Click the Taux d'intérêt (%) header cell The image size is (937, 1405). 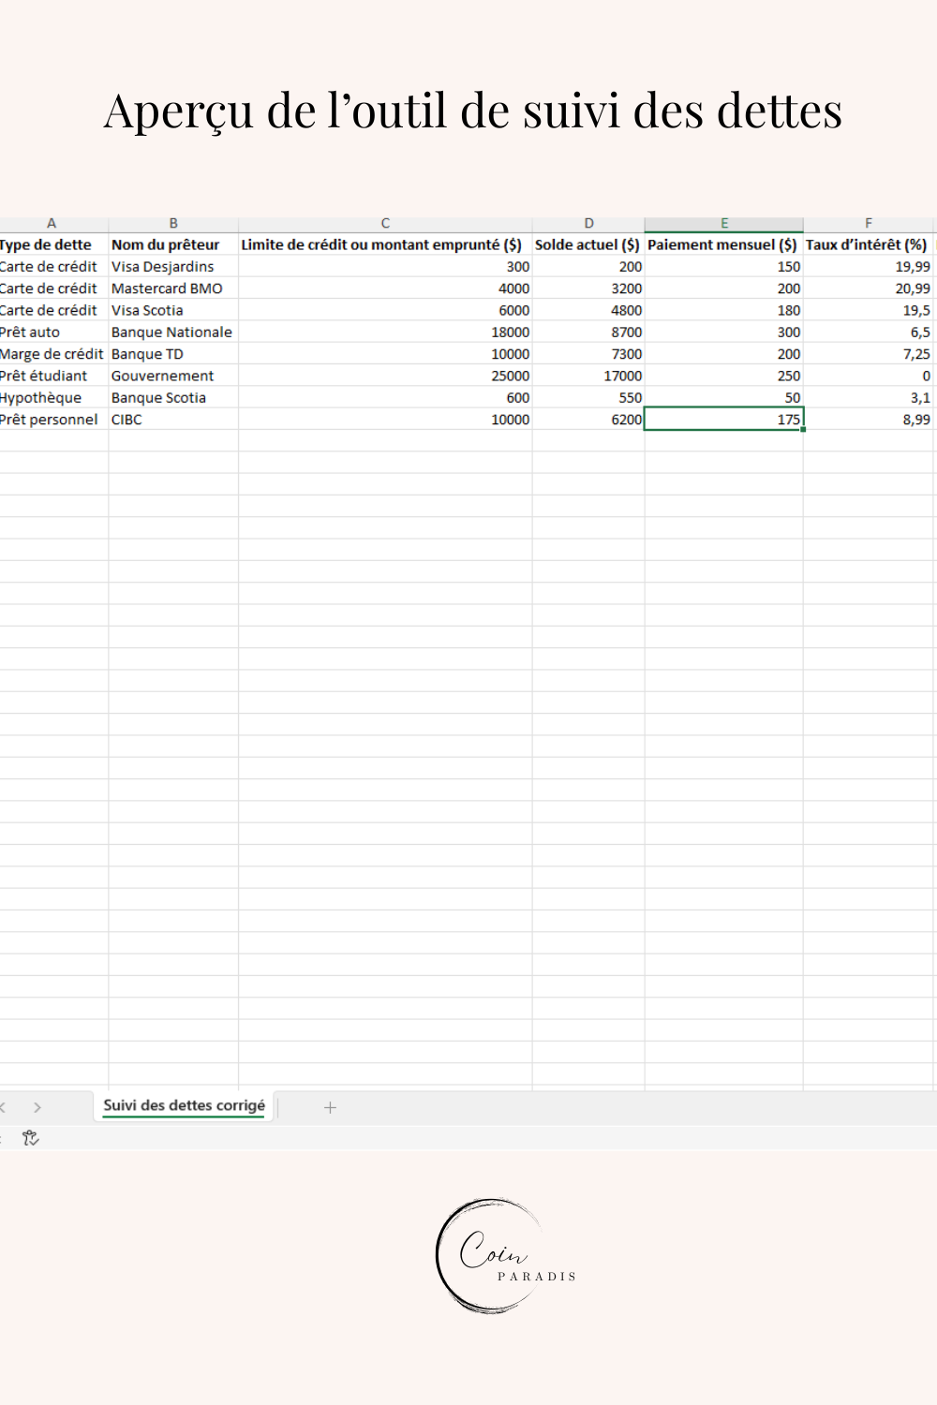(869, 244)
